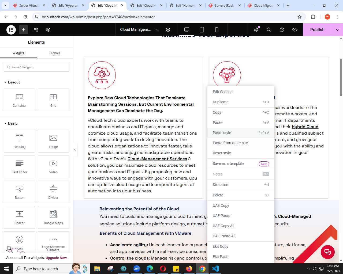The image size is (343, 274).
Task: Click the Publish button
Action: (x=317, y=30)
